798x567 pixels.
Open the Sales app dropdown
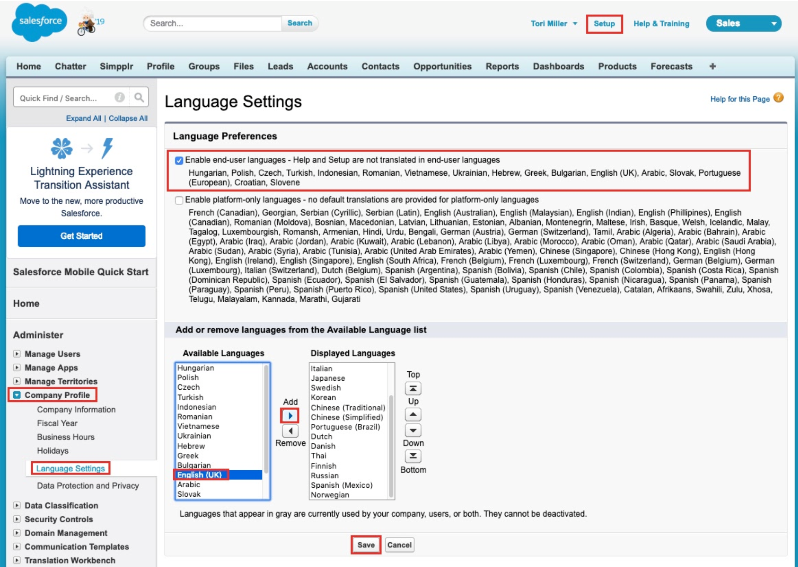743,23
